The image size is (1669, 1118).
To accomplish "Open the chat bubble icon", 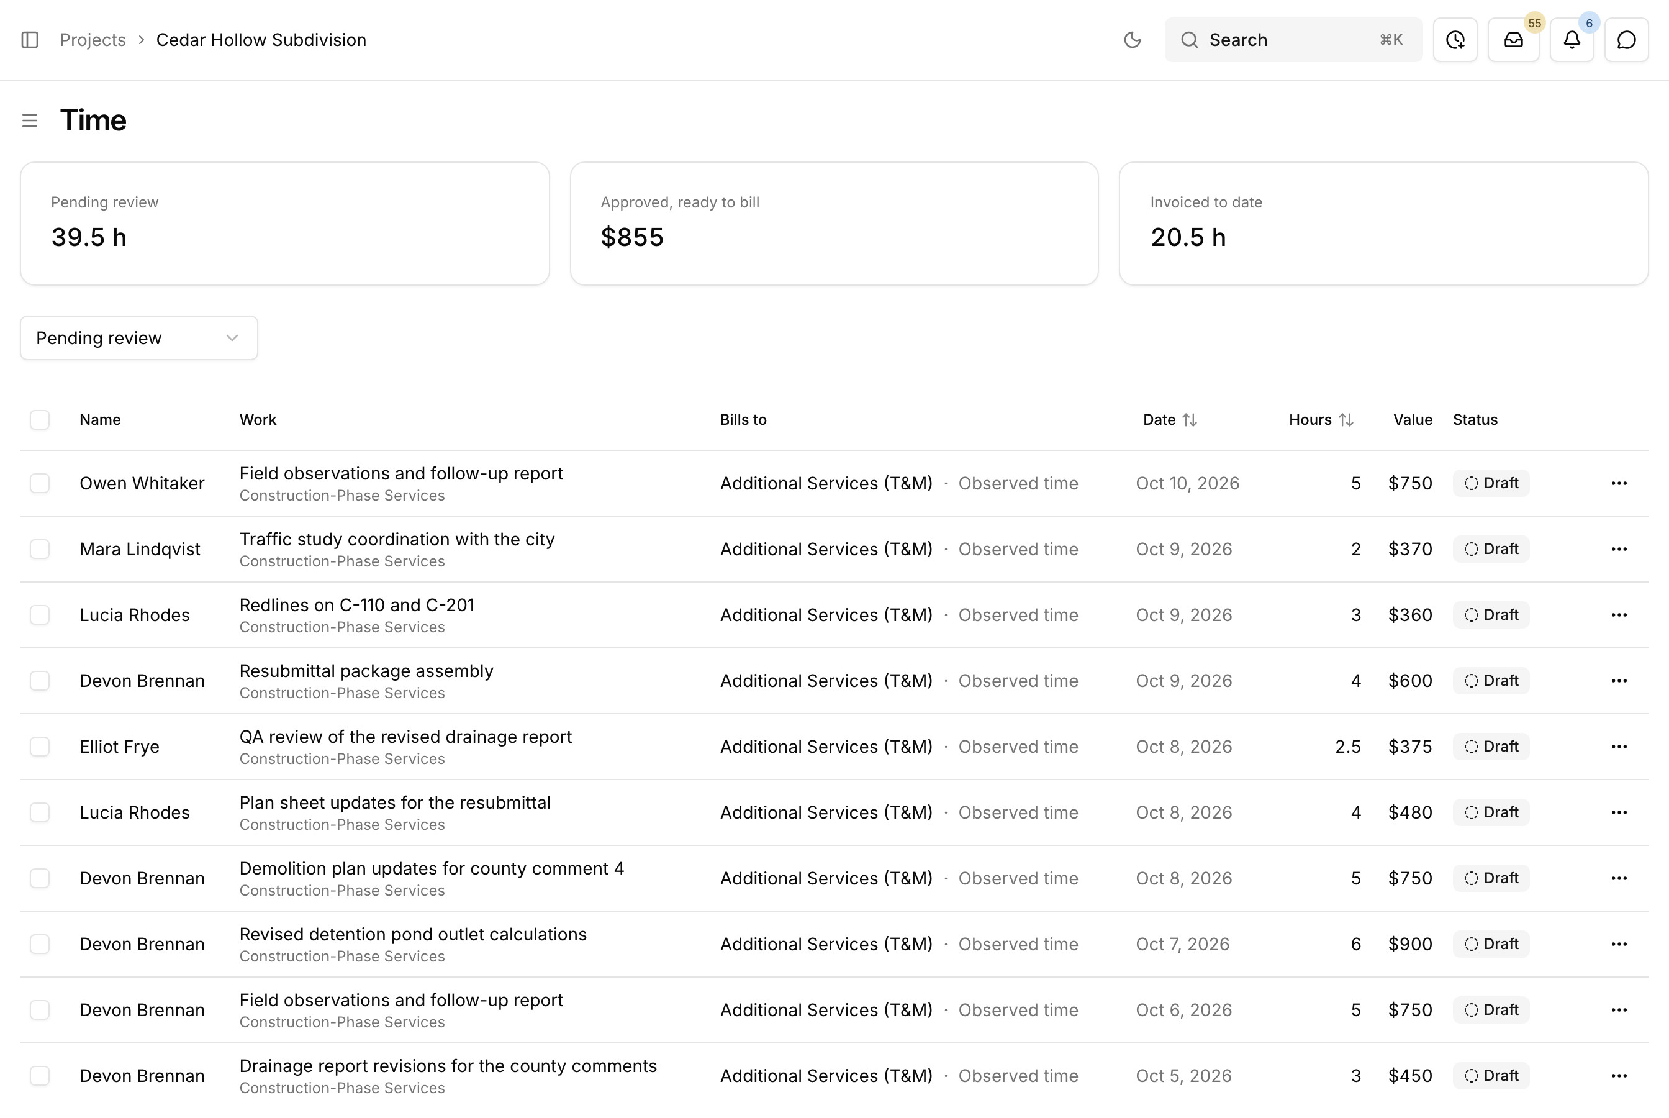I will click(x=1626, y=40).
